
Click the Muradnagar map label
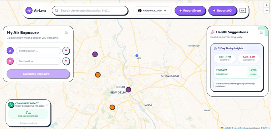(x=194, y=46)
